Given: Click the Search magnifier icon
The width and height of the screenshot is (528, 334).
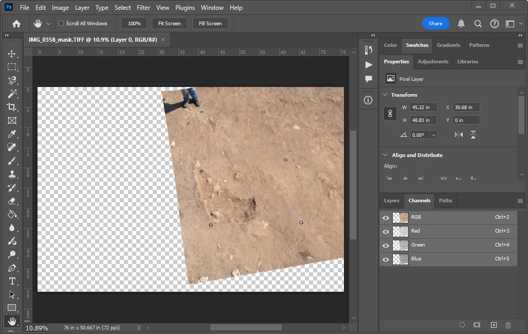Looking at the screenshot, I should coord(478,23).
